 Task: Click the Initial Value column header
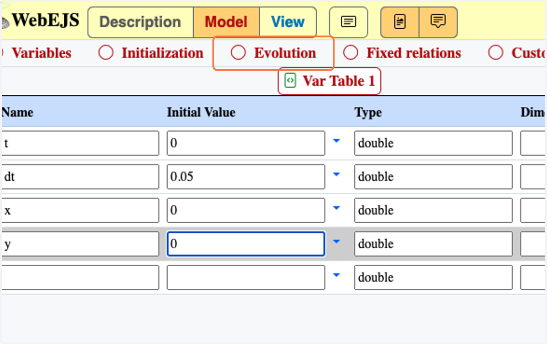(x=201, y=112)
